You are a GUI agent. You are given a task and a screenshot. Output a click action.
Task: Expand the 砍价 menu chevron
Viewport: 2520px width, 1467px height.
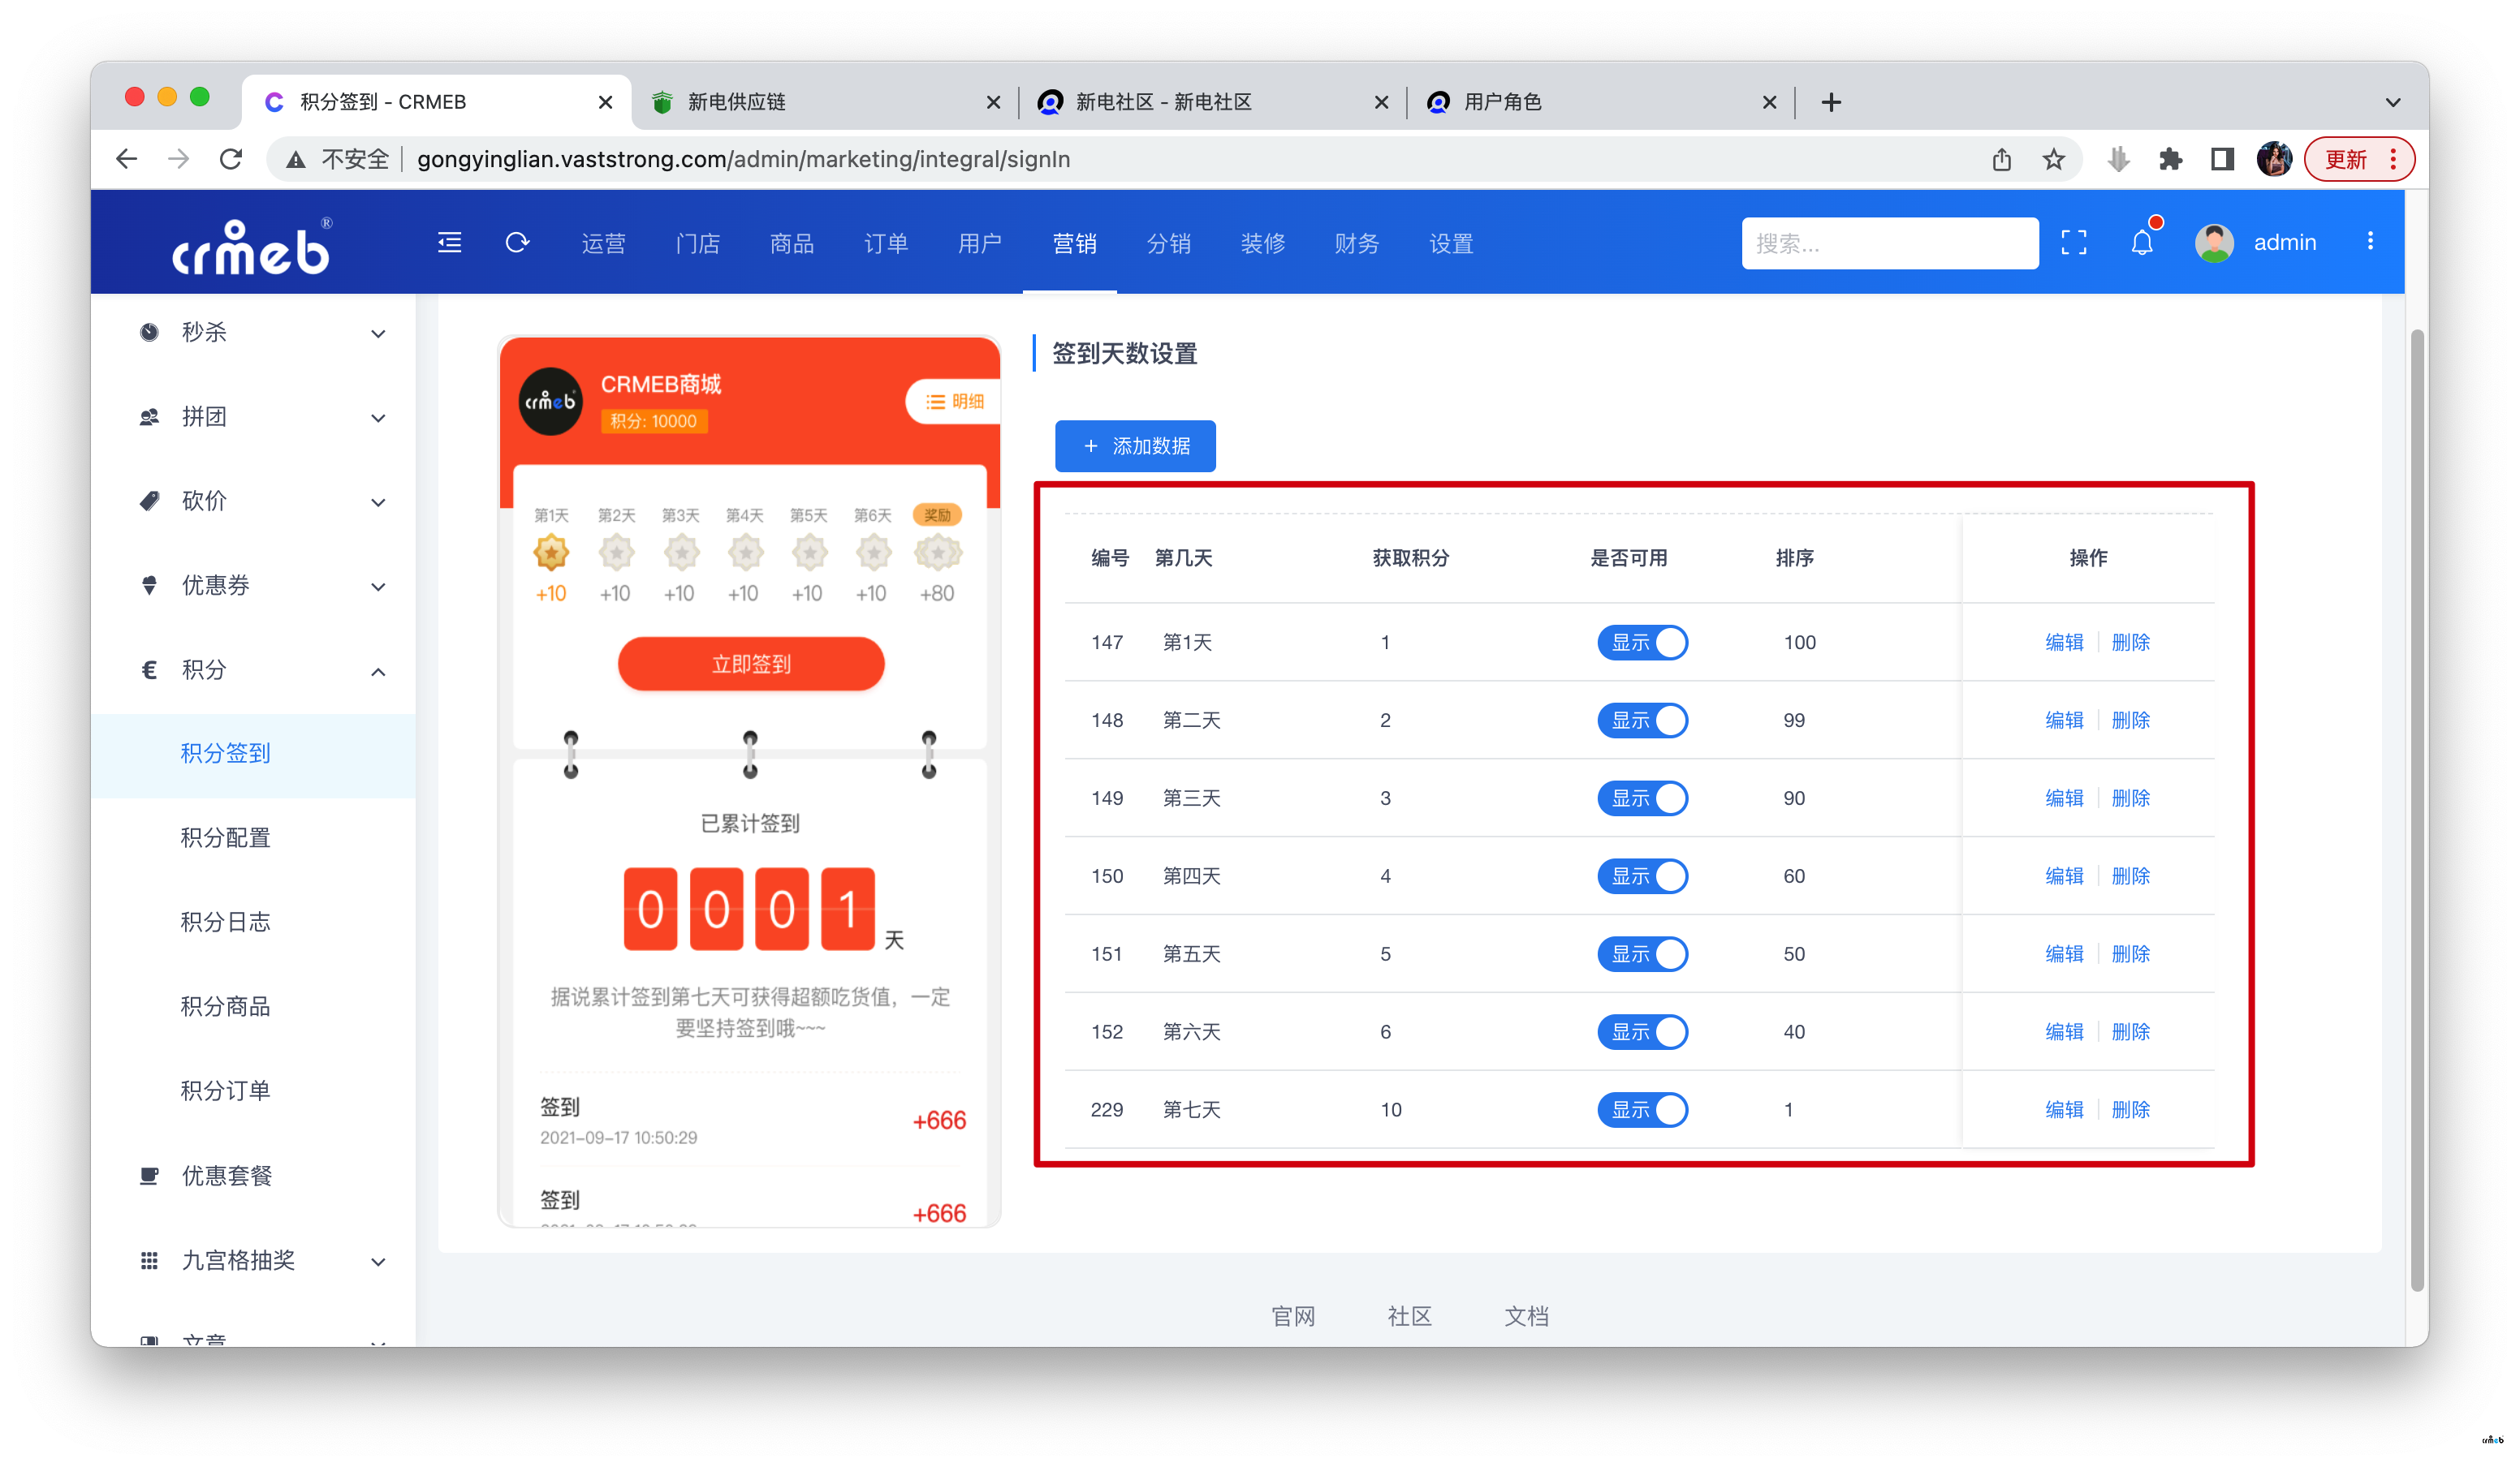pyautogui.click(x=377, y=501)
